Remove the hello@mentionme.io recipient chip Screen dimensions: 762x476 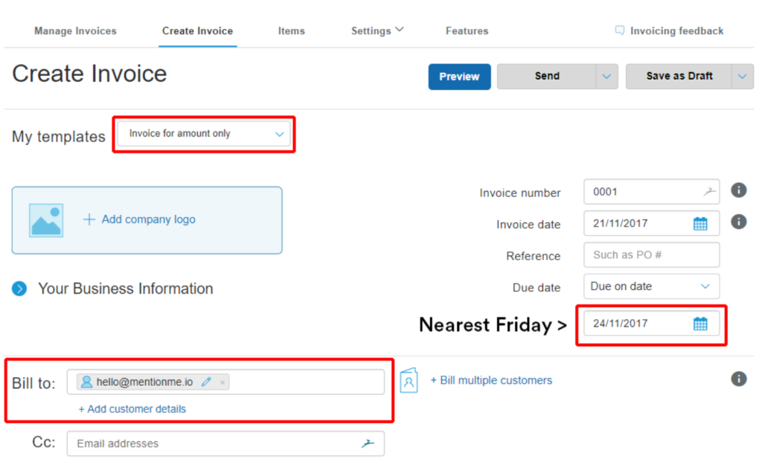point(222,382)
